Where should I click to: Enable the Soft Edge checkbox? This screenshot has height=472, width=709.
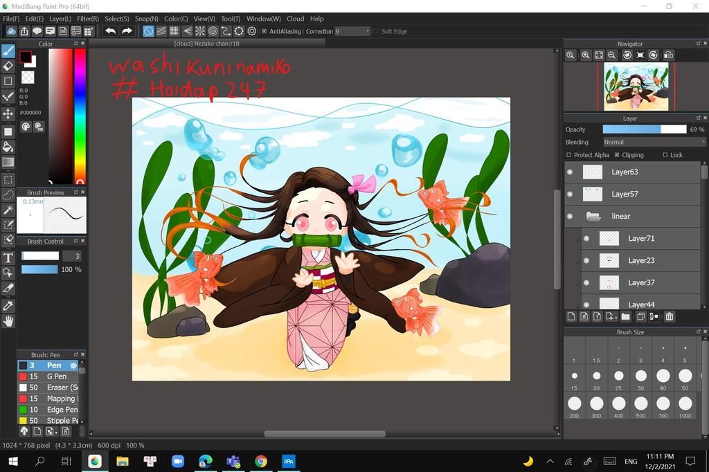(x=376, y=31)
